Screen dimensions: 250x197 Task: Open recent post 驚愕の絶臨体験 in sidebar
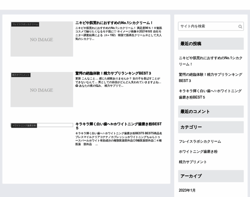point(211,77)
